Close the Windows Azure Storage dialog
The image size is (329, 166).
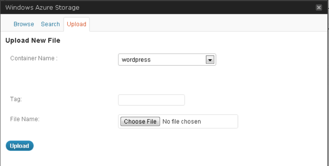click(319, 7)
